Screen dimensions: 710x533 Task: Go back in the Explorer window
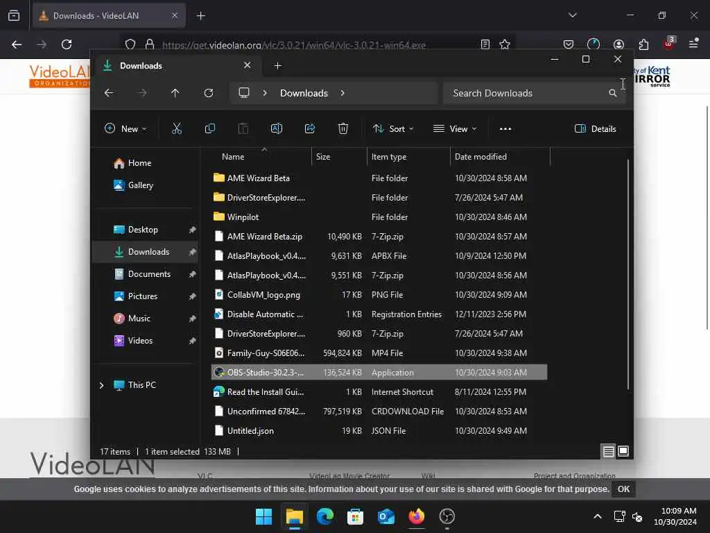(109, 93)
